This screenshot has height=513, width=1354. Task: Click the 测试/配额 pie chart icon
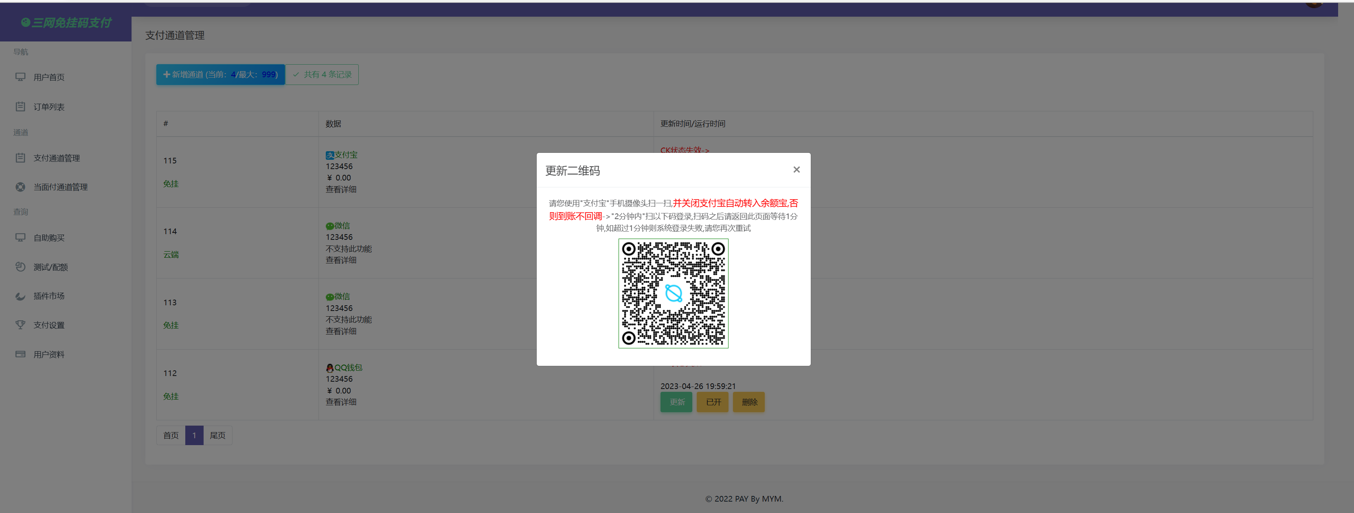pos(20,267)
